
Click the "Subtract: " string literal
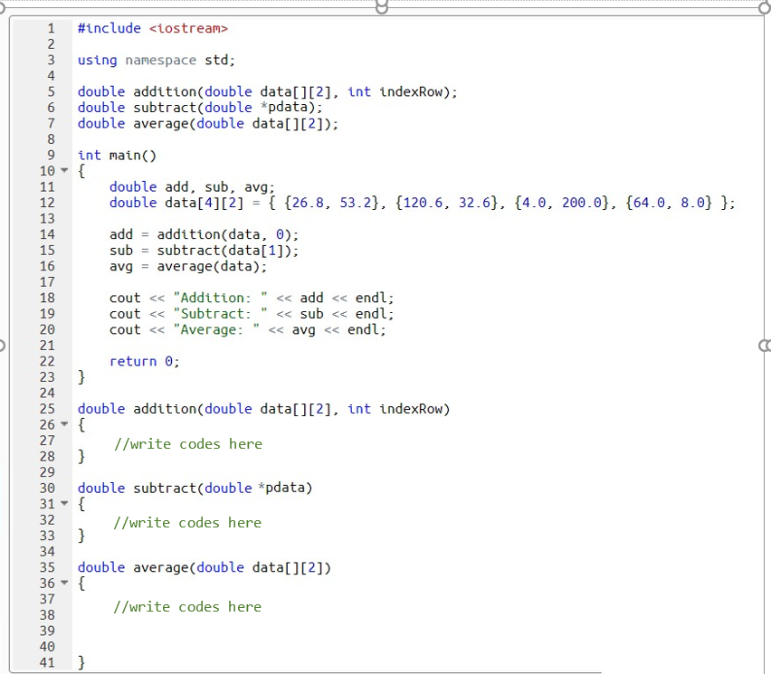220,314
